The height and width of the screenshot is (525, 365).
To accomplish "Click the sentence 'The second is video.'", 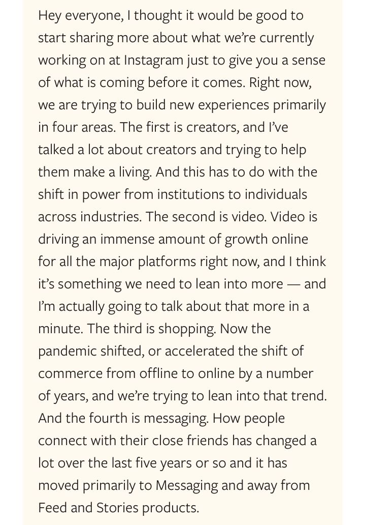I will [206, 217].
